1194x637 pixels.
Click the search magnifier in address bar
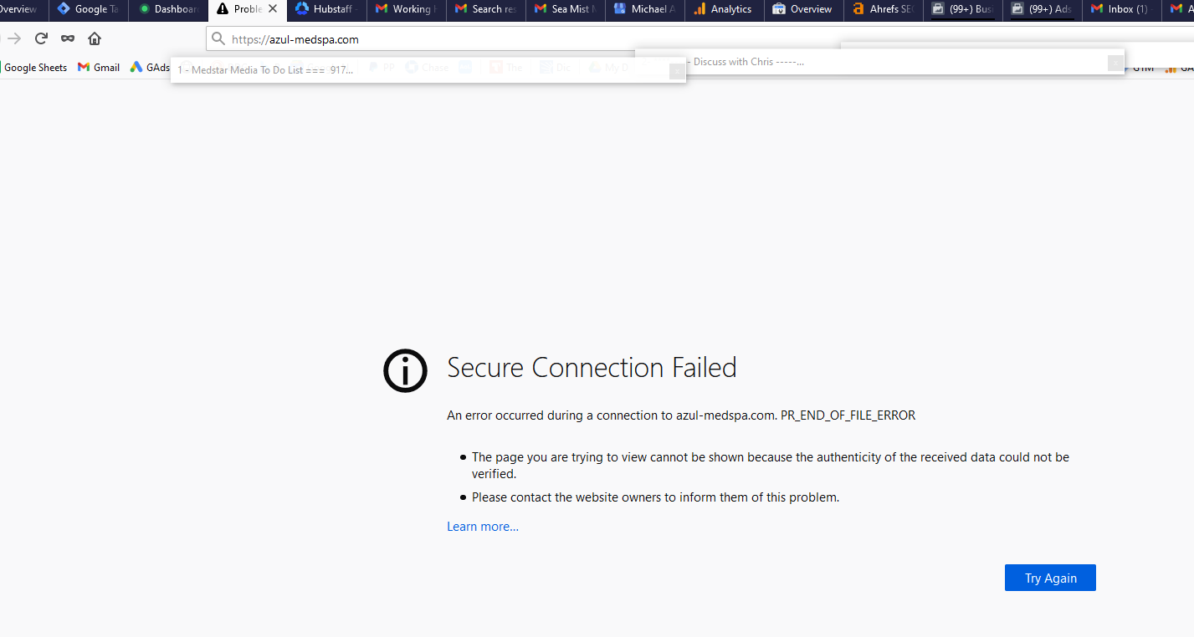[x=218, y=39]
